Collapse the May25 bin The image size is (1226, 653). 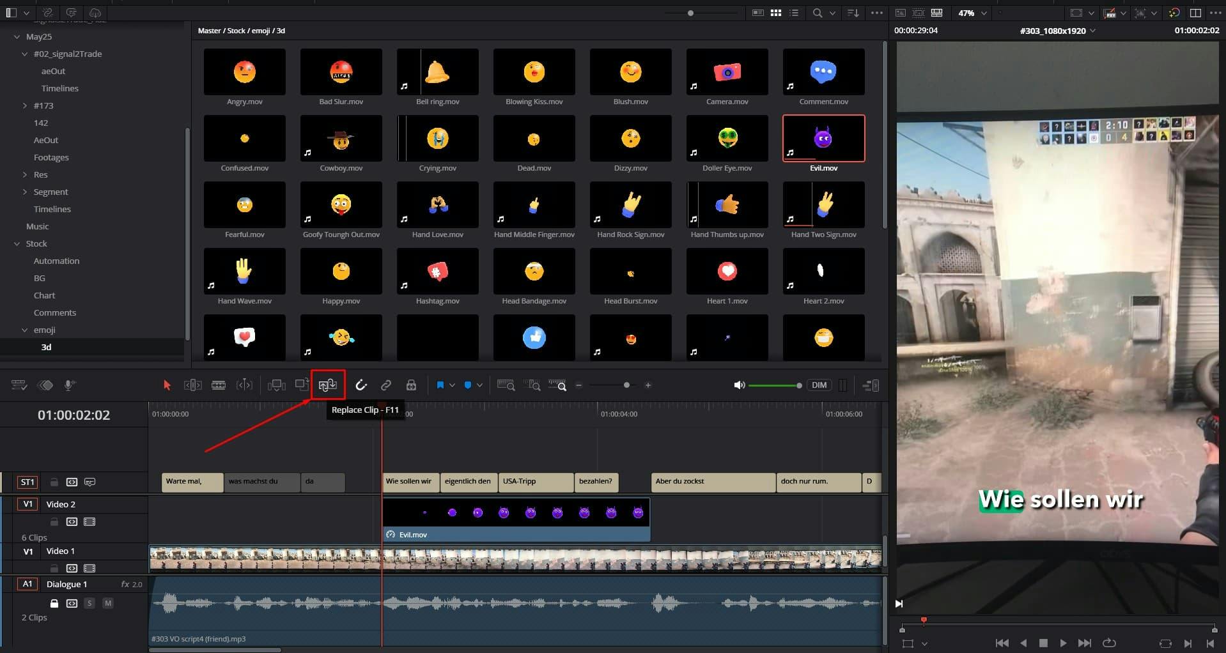17,37
